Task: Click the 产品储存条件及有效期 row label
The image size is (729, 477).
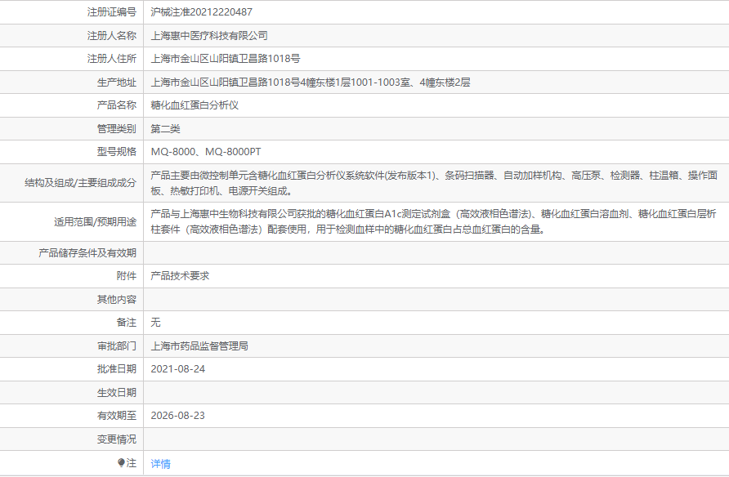Action: [x=87, y=253]
